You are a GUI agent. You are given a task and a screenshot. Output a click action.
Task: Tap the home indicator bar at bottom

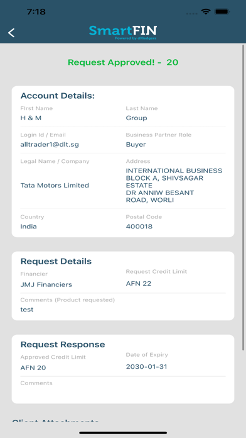123,433
